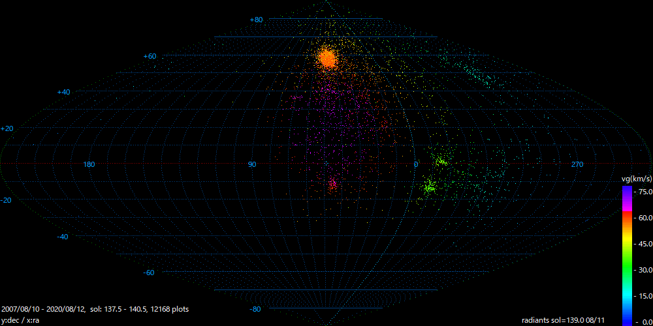Click the +20 declination label
653x326 pixels.
tap(7, 128)
